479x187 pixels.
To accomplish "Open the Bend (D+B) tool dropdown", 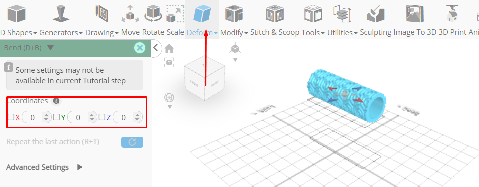I will (51, 48).
